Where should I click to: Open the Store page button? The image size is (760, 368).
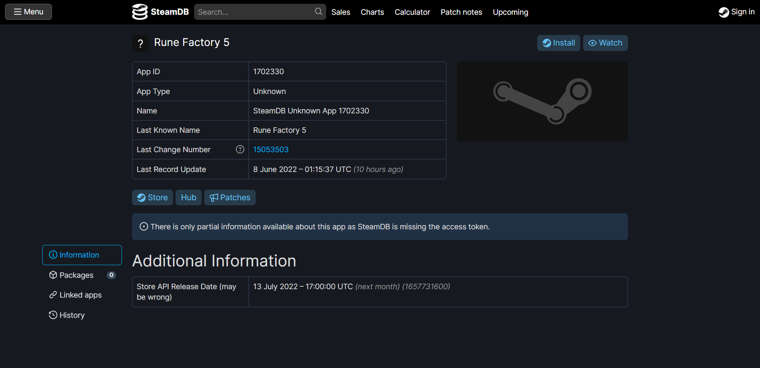coord(152,197)
